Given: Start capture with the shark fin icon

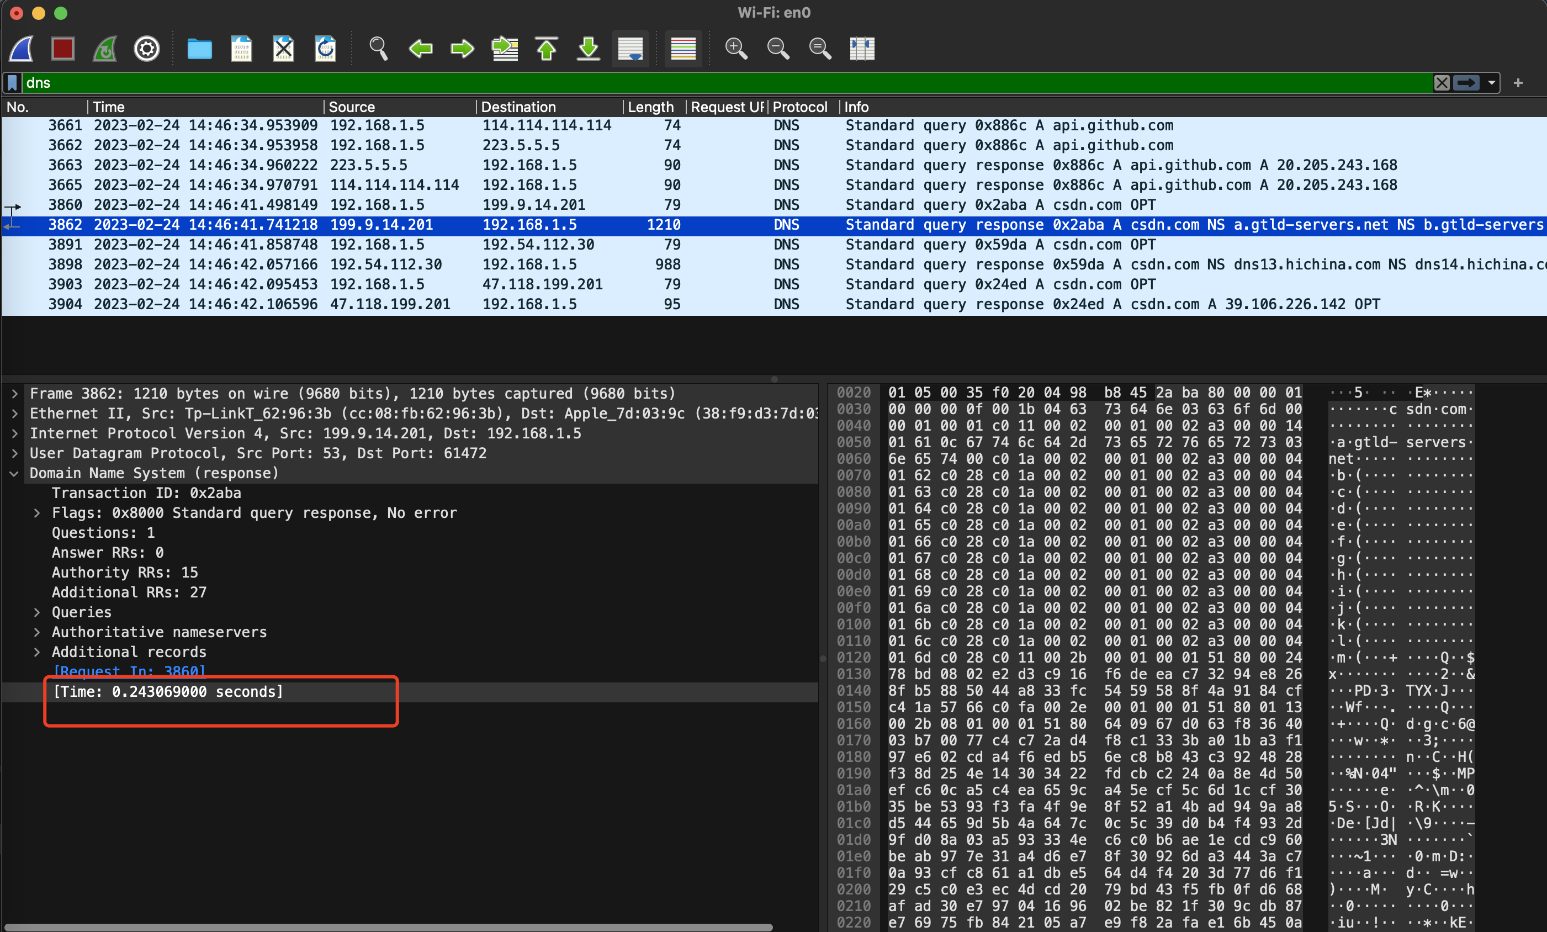Looking at the screenshot, I should click(22, 49).
